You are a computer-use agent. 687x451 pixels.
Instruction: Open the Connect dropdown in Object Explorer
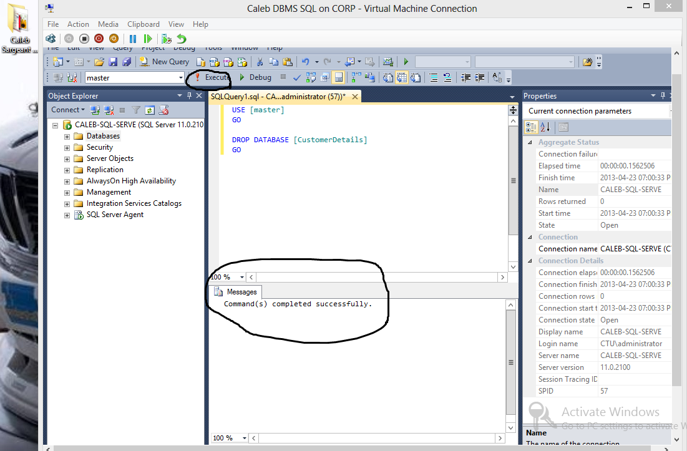(x=68, y=110)
